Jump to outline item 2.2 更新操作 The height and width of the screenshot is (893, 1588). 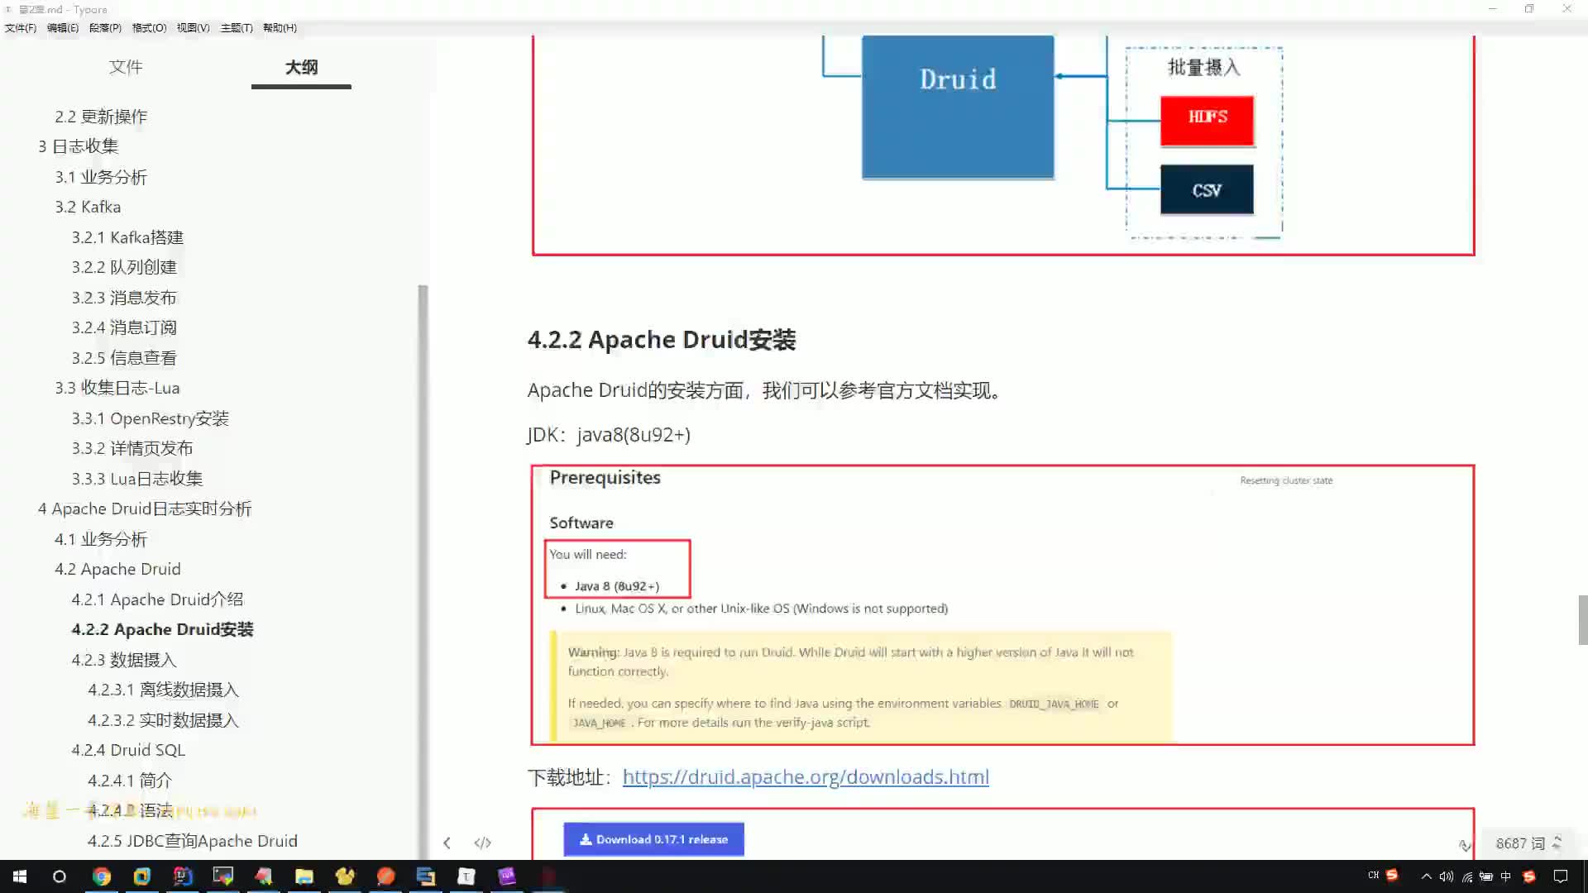101,117
